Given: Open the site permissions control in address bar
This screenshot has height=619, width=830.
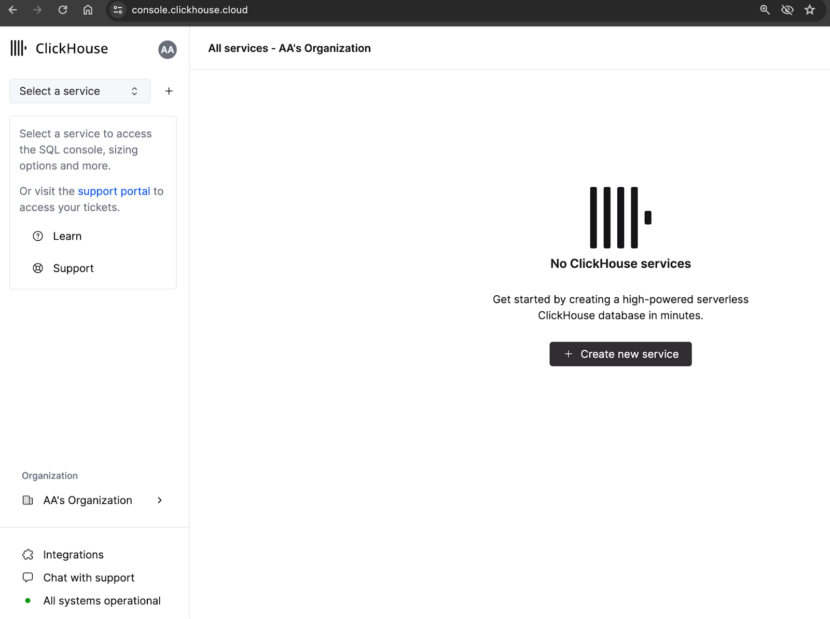Looking at the screenshot, I should point(118,9).
